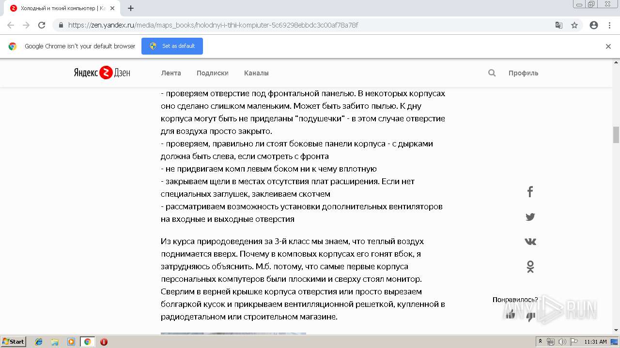Show hidden system tray icons
620x348 pixels.
click(540, 342)
